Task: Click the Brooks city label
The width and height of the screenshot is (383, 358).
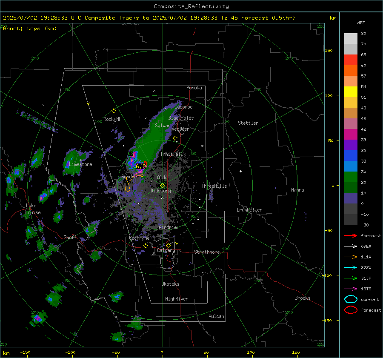Action: tap(303, 298)
